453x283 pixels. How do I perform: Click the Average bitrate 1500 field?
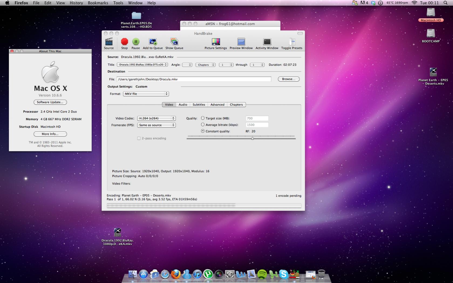(257, 125)
